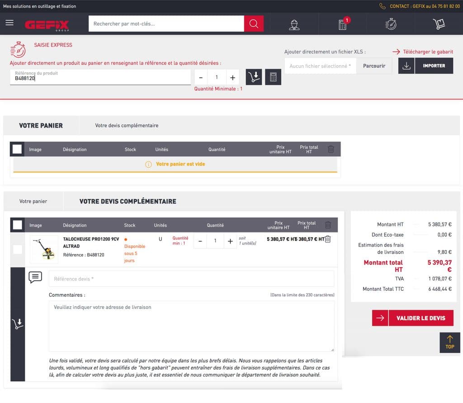Click the SAISIE EXPRESS heading
The image size is (463, 403).
coord(53,45)
